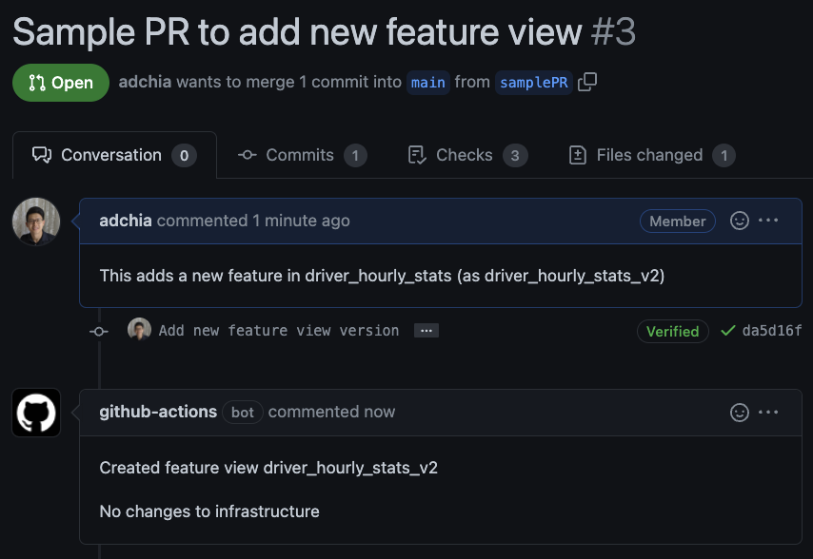Click the main branch link
This screenshot has width=813, height=559.
click(x=427, y=82)
